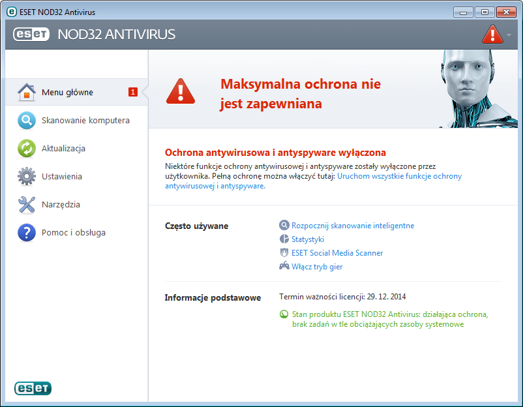
Task: Click the ESET logo in the header
Action: click(x=31, y=35)
